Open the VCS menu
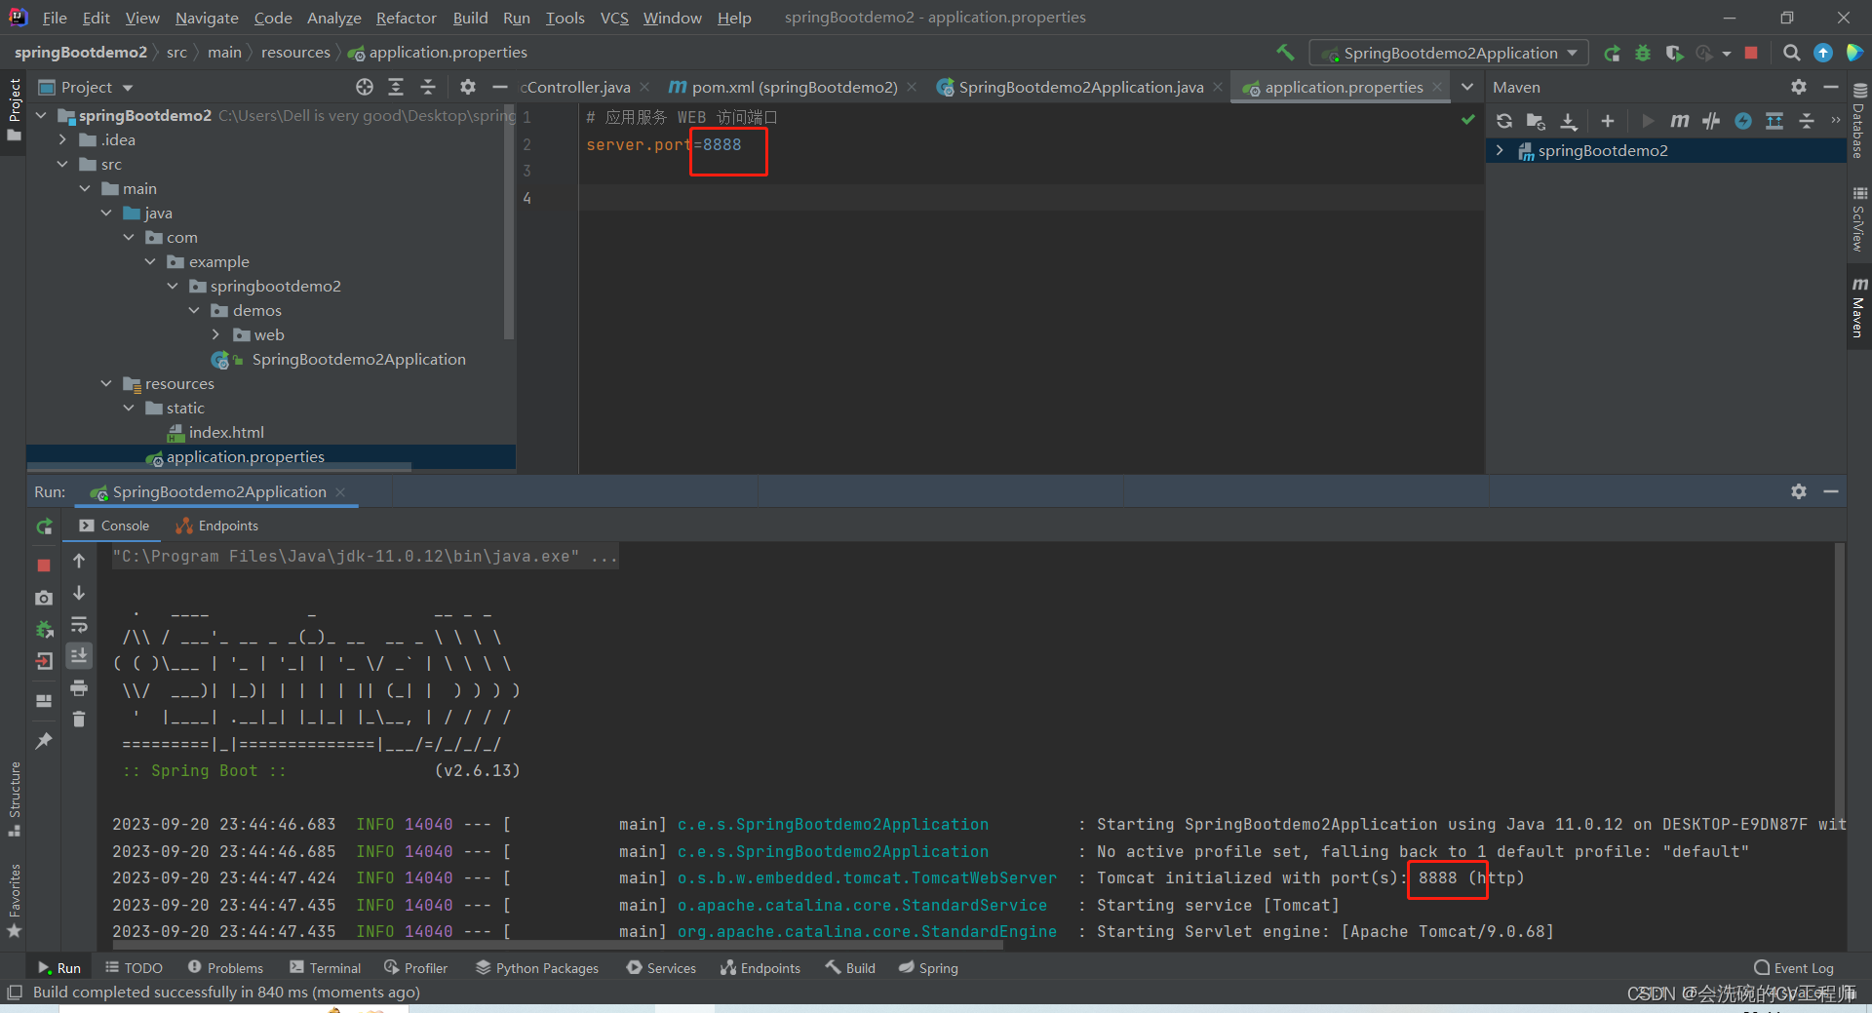Image resolution: width=1872 pixels, height=1013 pixels. pos(614,18)
